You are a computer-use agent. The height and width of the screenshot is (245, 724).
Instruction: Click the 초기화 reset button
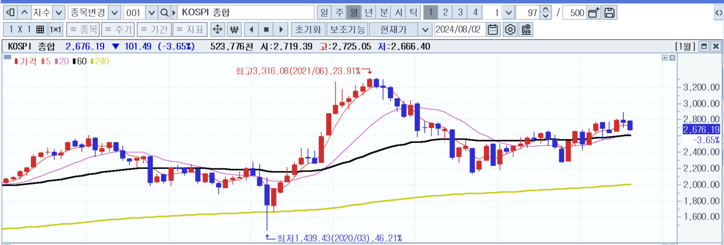309,29
